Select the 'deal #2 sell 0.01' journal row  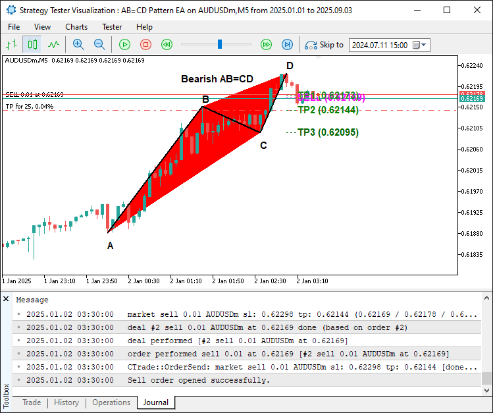click(x=247, y=327)
